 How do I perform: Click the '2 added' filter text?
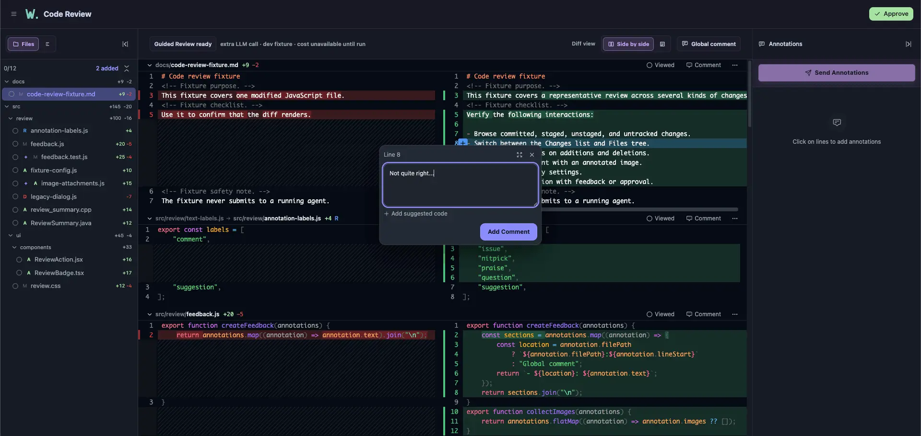pos(107,69)
